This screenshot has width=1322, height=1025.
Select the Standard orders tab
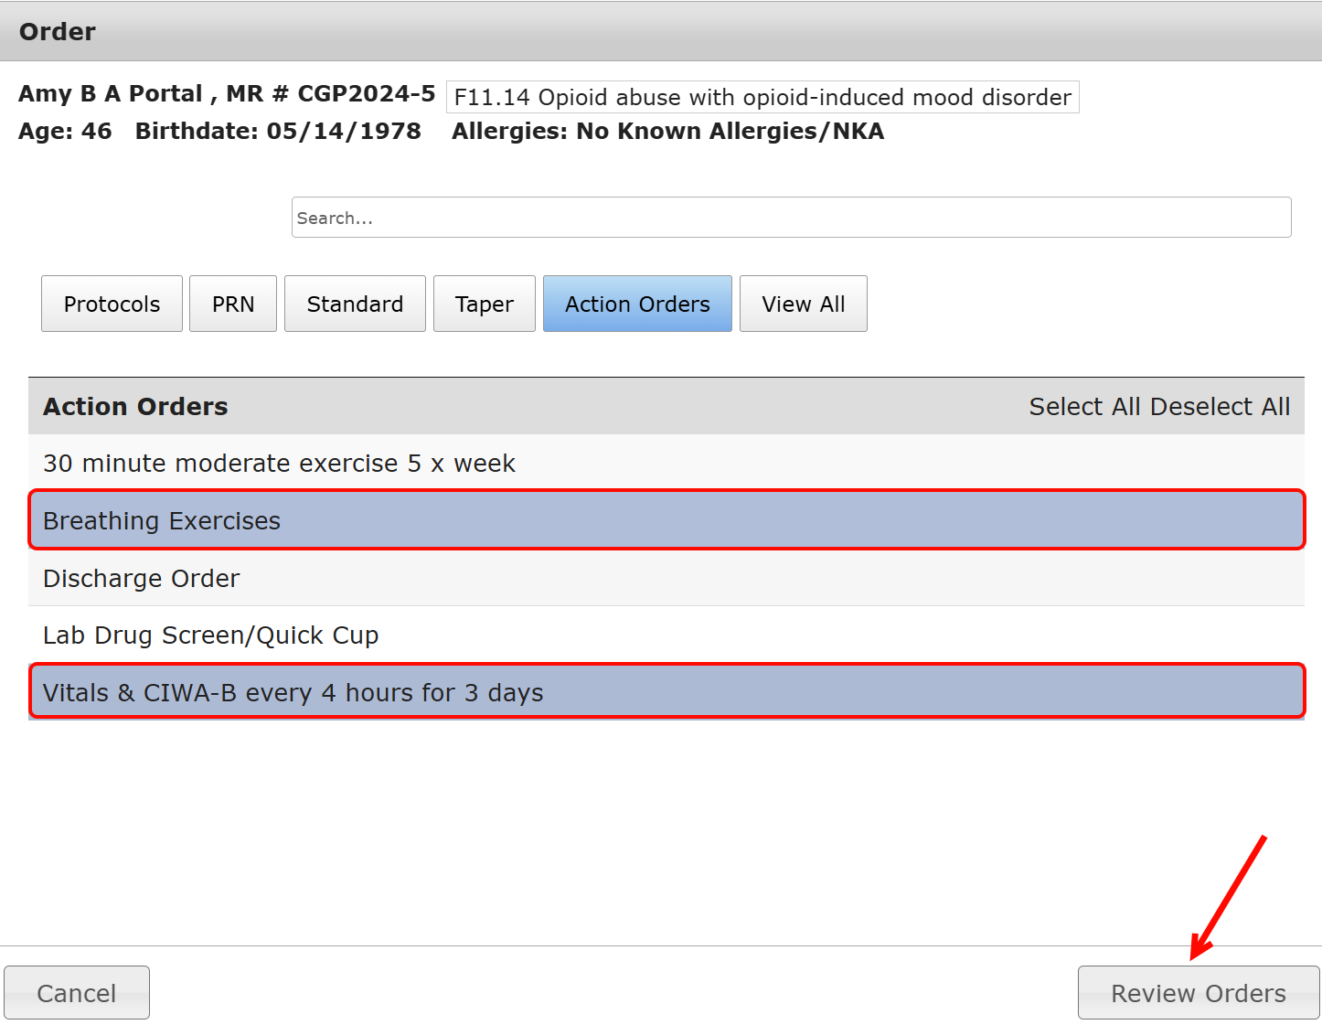point(355,304)
